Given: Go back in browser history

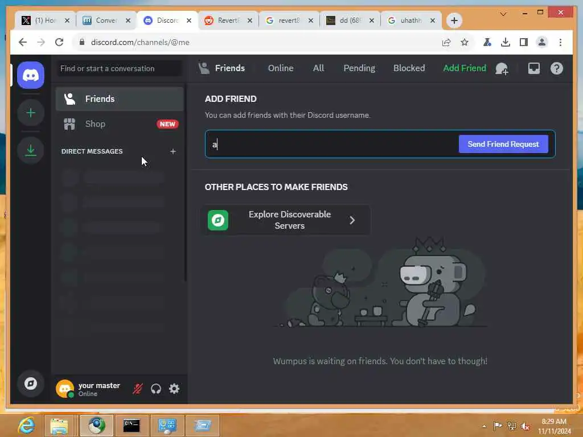Looking at the screenshot, I should [23, 42].
